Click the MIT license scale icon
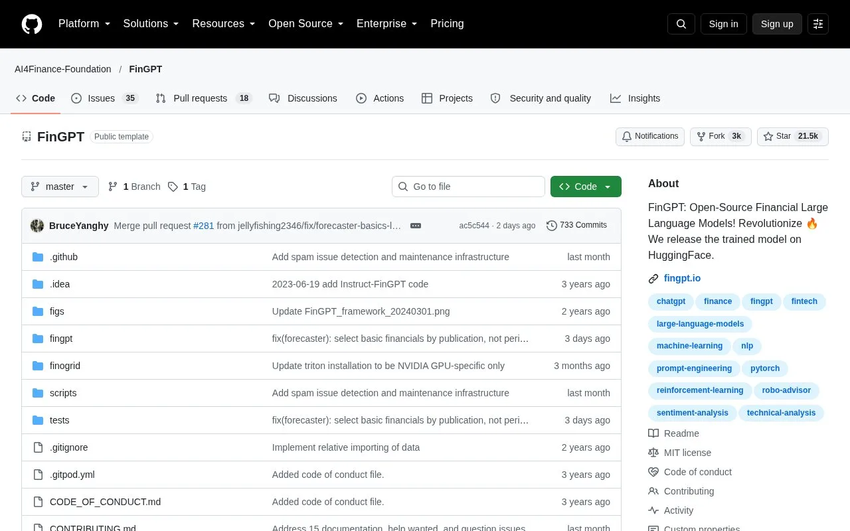850x531 pixels. (653, 453)
